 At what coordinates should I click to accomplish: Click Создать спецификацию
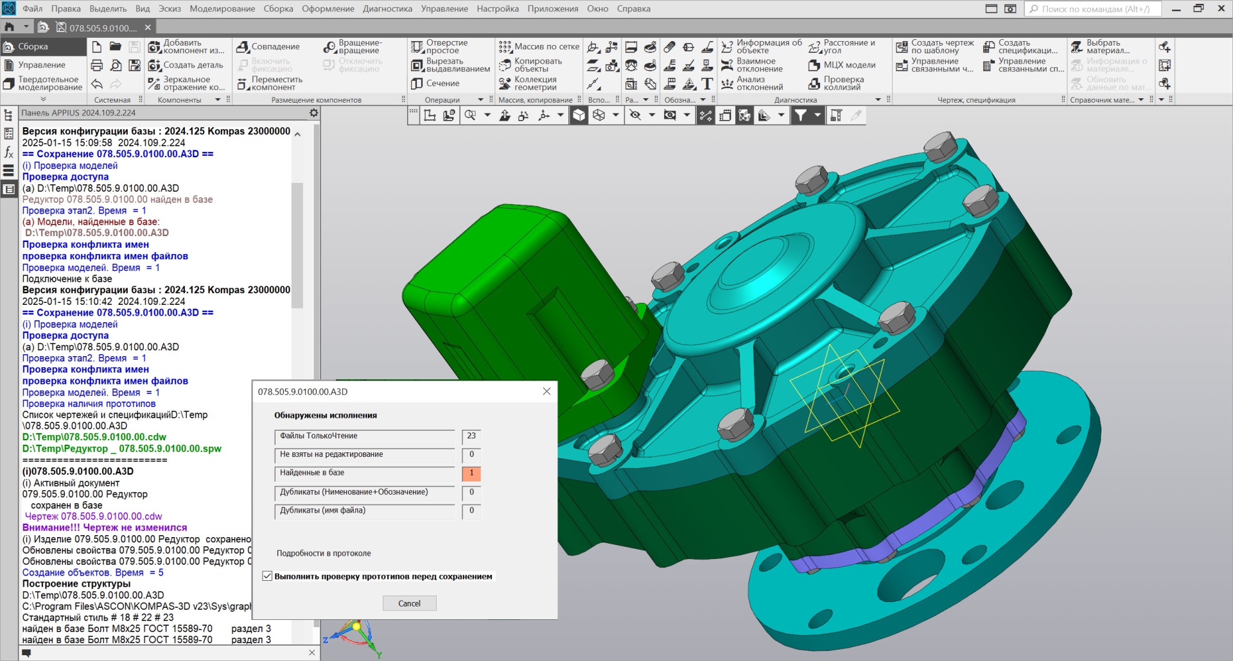1020,47
